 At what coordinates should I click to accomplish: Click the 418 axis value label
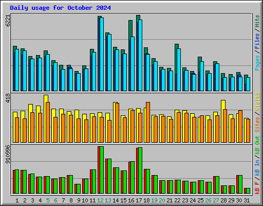pos(8,98)
